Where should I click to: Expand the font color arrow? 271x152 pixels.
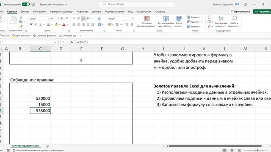[x=67, y=24]
